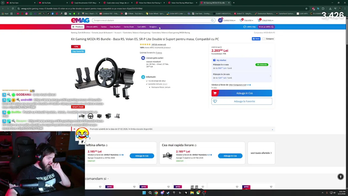Expand Plateste in 24 rate option
The width and height of the screenshot is (348, 196).
[242, 76]
